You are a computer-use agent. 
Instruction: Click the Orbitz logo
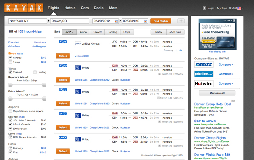204,64
